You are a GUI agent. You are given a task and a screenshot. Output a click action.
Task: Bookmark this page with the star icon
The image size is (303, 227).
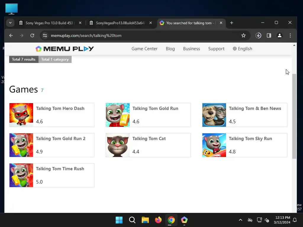[244, 35]
